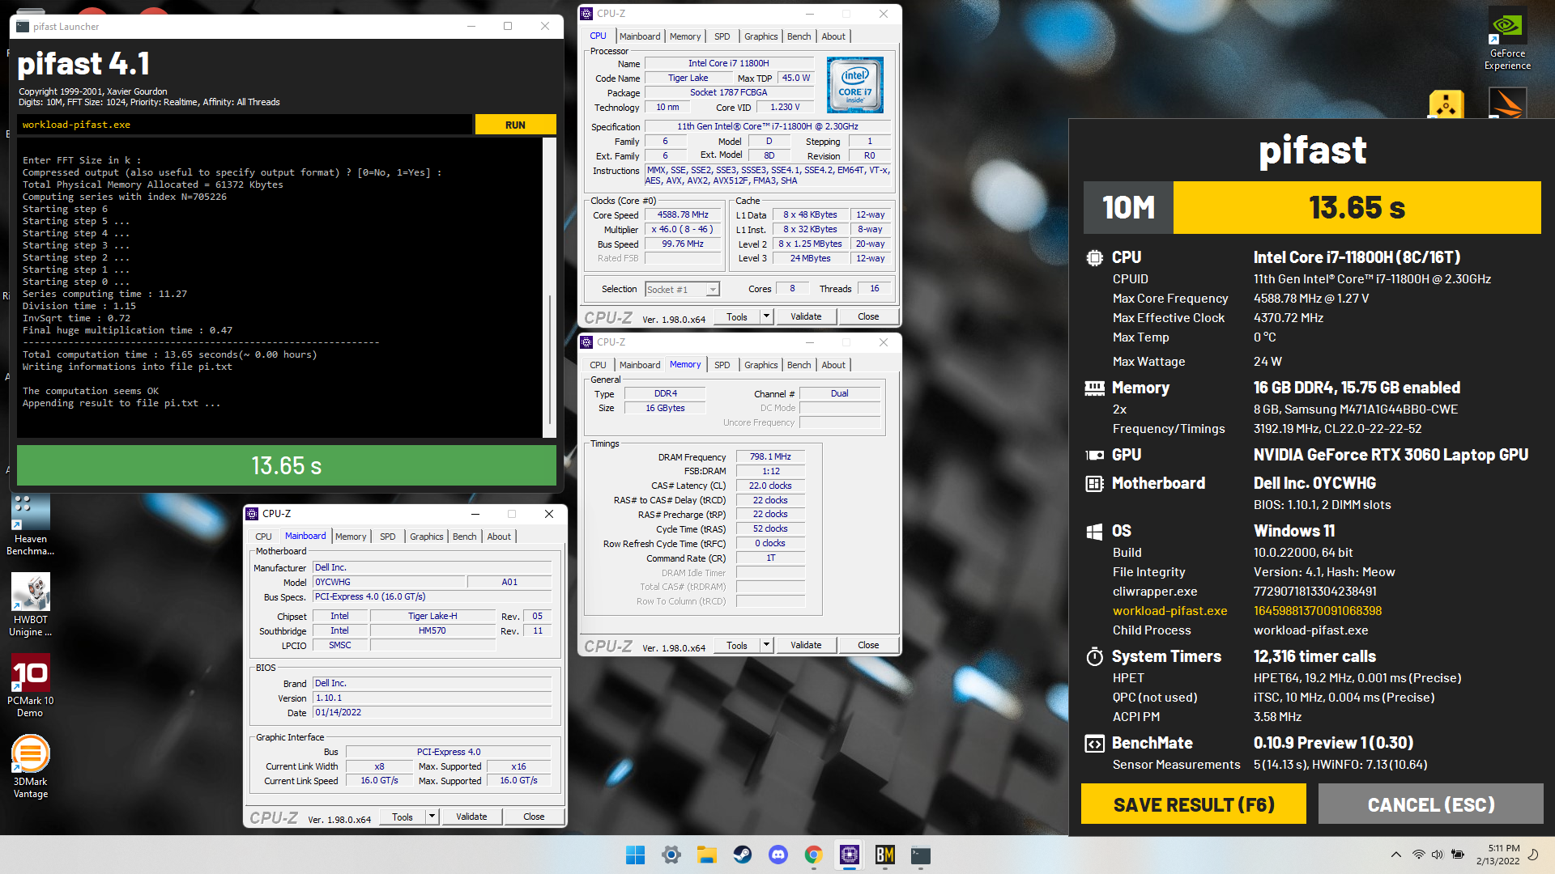Click NVIDIA GeForce RTX 3060 Laptop GPU text

pos(1391,456)
